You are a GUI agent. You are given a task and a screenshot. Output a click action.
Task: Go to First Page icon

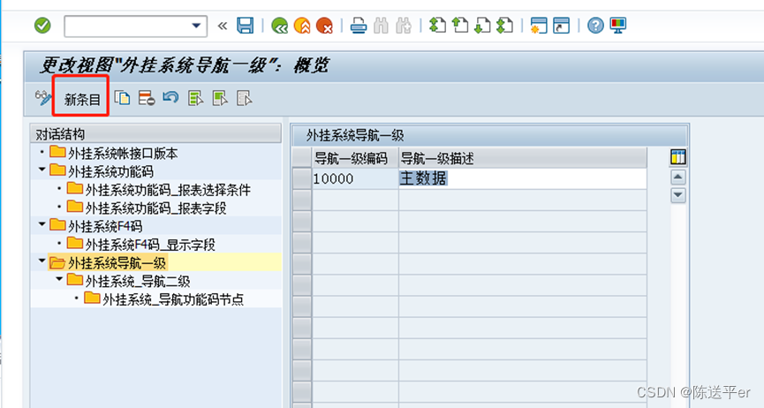point(437,26)
